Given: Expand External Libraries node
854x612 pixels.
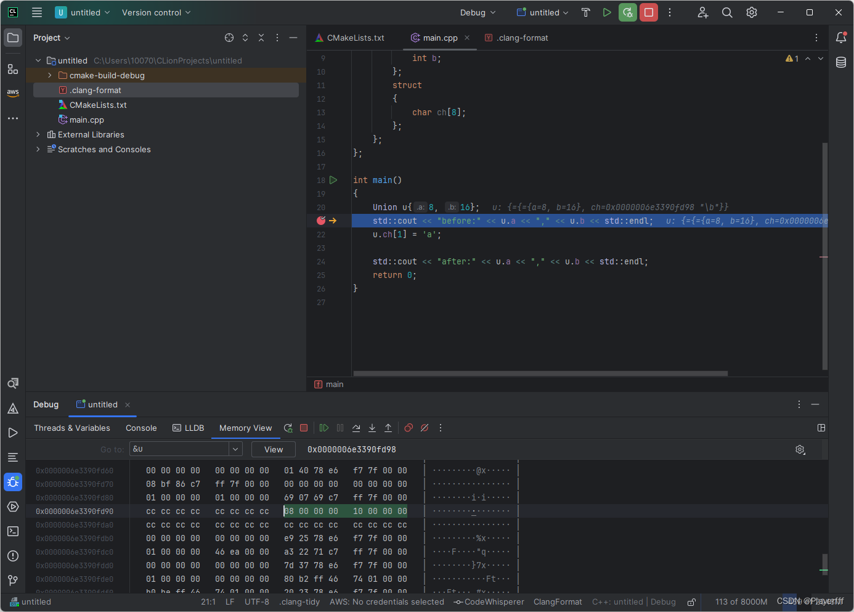Looking at the screenshot, I should pos(38,134).
